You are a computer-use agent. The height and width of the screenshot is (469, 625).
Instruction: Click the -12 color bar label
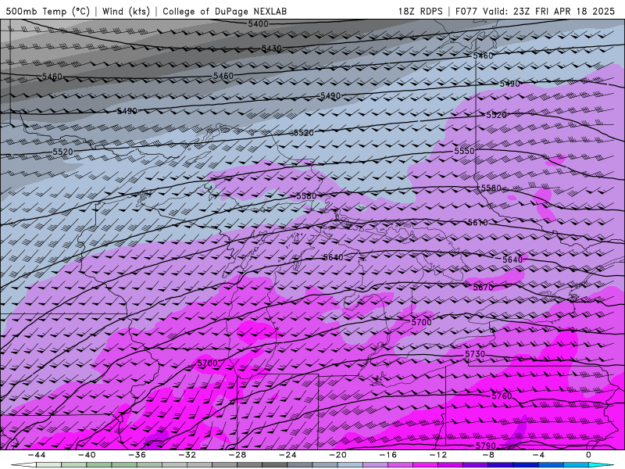tap(438, 455)
